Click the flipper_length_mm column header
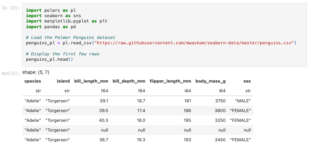 (170, 81)
